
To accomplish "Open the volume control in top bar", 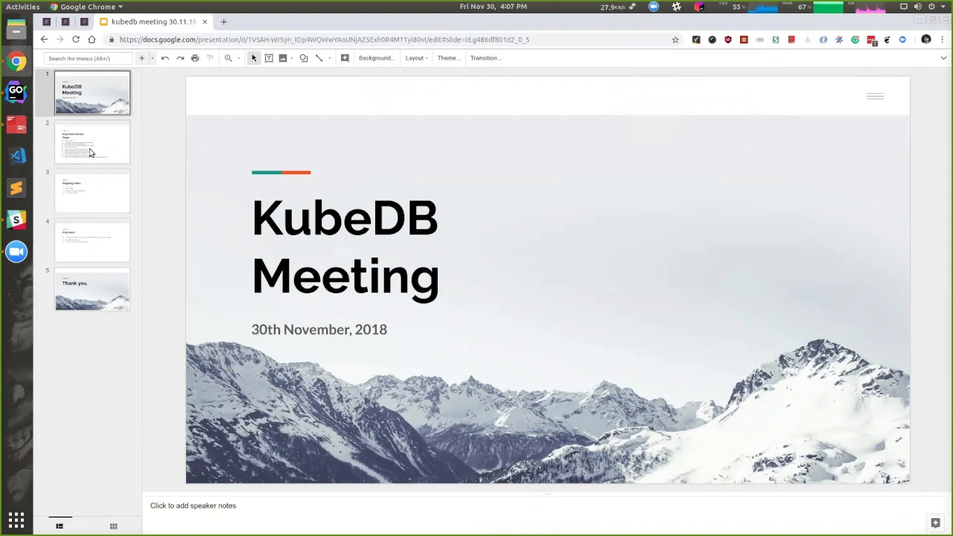I will pos(917,7).
